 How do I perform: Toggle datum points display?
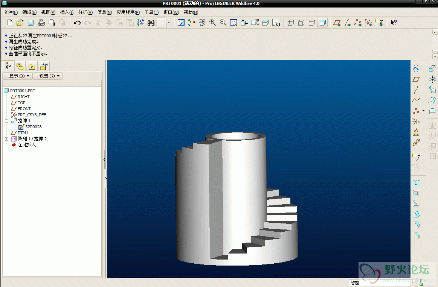point(358,23)
